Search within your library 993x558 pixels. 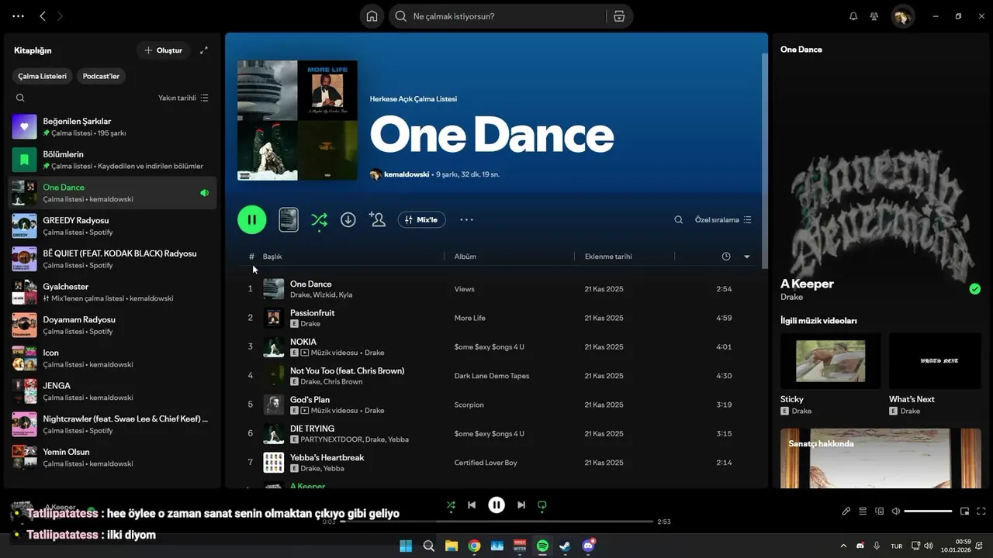(x=20, y=98)
